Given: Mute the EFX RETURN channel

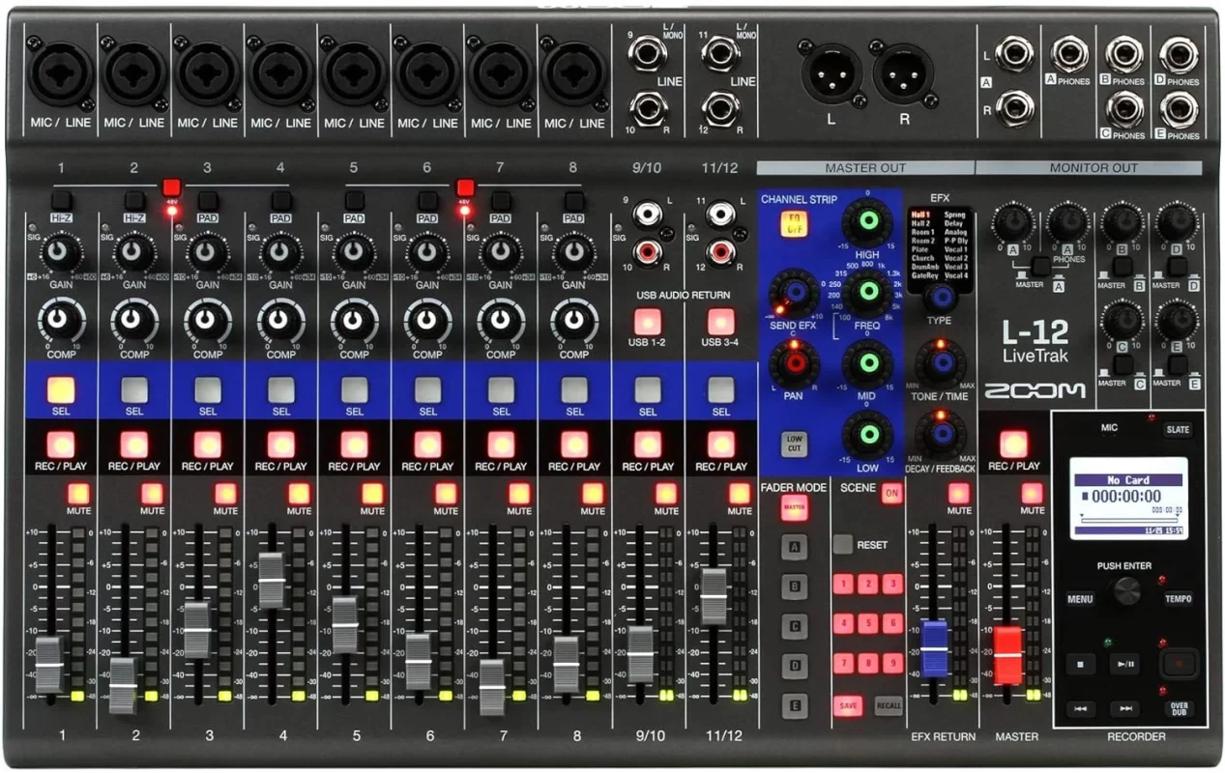Looking at the screenshot, I should (x=959, y=494).
